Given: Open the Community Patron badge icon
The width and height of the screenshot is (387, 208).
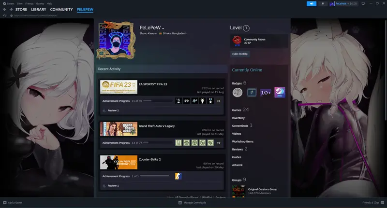Looking at the screenshot, I should pyautogui.click(x=237, y=41).
